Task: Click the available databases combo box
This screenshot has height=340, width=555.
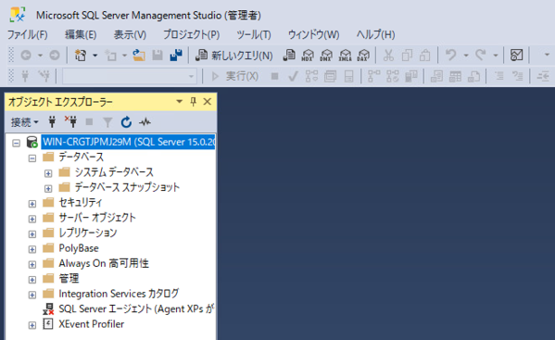Action: click(x=130, y=76)
